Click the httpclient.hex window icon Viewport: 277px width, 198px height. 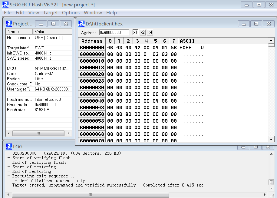pos(81,23)
